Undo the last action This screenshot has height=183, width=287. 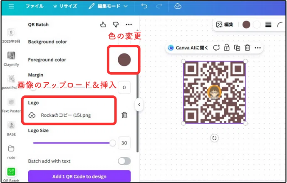[144, 6]
